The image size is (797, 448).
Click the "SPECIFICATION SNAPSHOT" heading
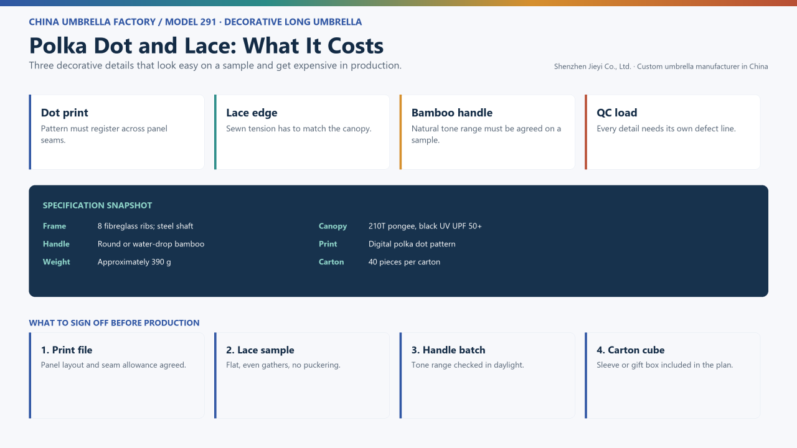97,205
